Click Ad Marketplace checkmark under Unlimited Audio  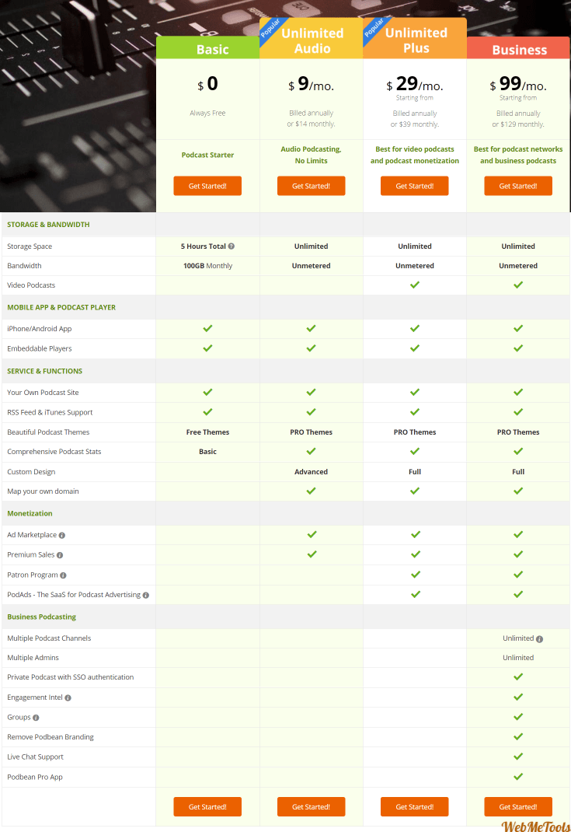point(312,534)
